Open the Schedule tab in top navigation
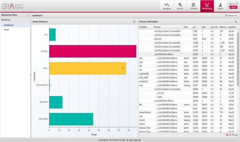 click(x=194, y=6)
